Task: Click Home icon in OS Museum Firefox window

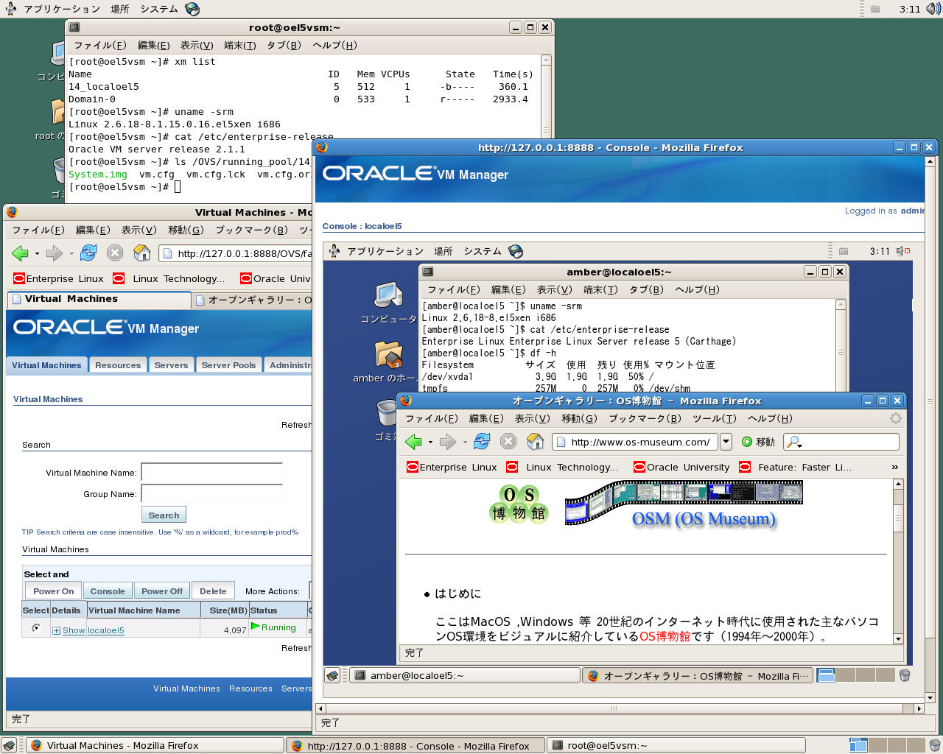Action: 536,441
